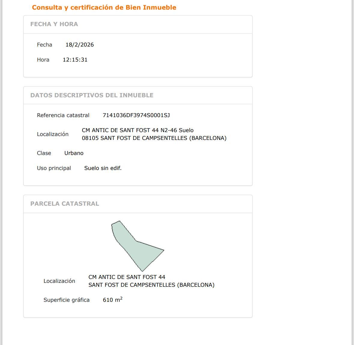Screen dimensions: 354x345
Task: Select the DATOS DESCRIPTIVOS DEL INMUEBLE header
Action: pos(92,95)
